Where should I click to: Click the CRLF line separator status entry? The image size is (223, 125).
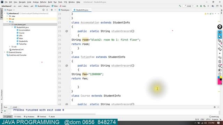(202, 119)
